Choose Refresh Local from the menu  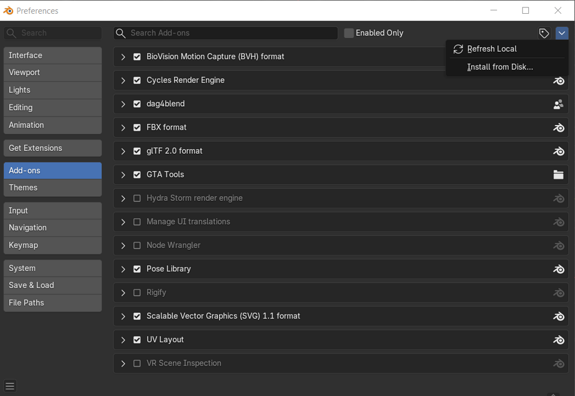507,49
